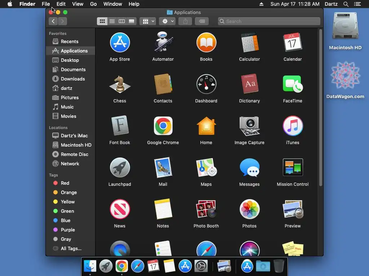Open the Edit menu
Image resolution: width=369 pixels, height=276 pixels.
tap(61, 4)
